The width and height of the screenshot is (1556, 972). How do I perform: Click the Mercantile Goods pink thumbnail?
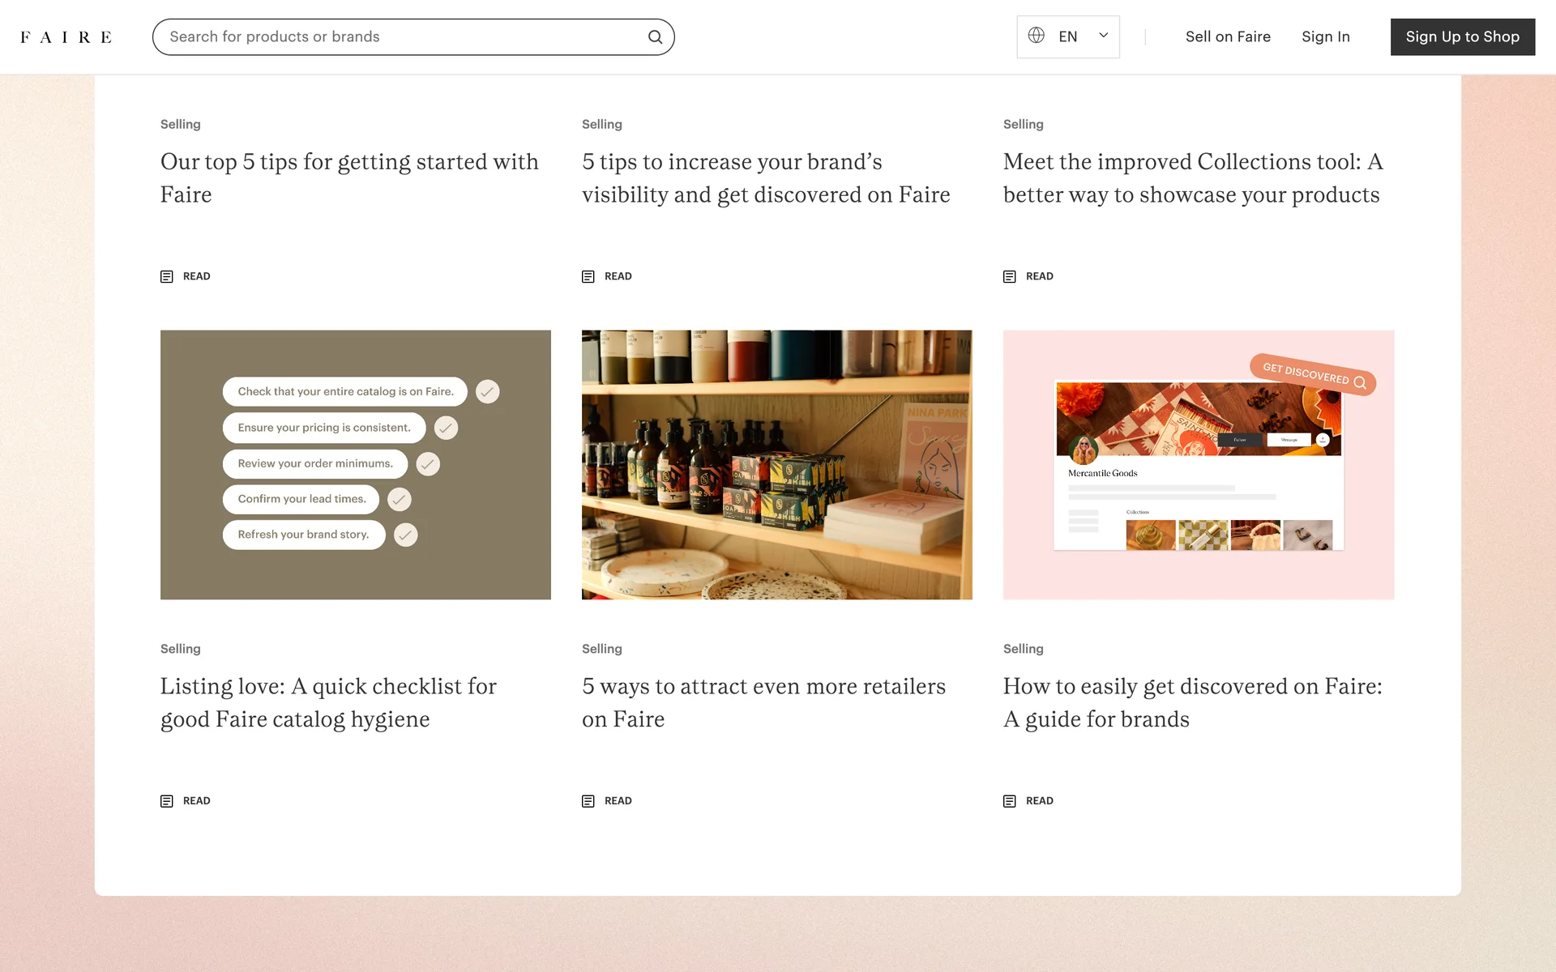coord(1198,464)
